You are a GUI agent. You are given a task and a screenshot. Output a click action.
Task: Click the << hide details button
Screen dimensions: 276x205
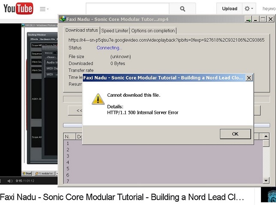tap(75, 110)
